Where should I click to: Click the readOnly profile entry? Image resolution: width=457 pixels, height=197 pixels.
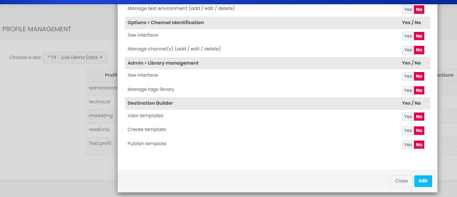click(x=100, y=130)
